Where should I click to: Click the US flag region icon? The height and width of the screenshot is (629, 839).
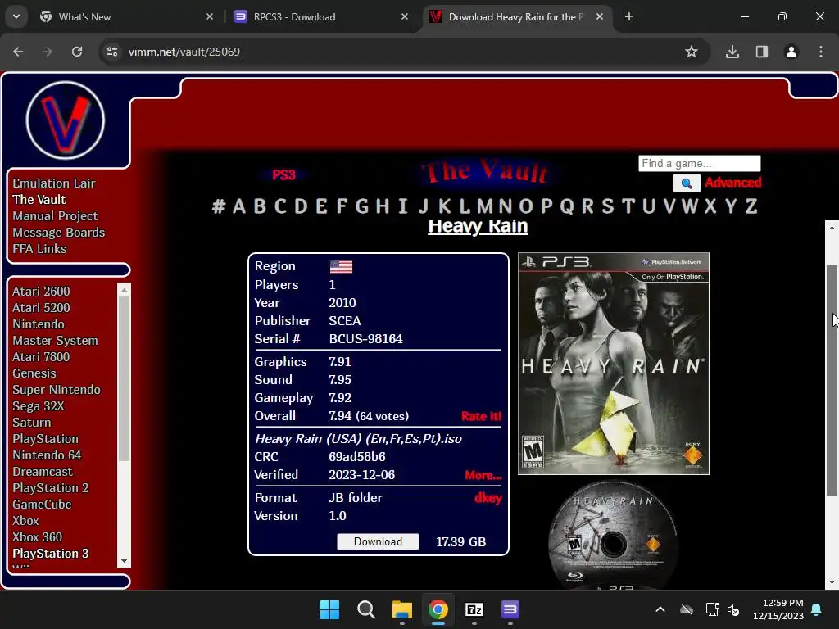point(341,266)
